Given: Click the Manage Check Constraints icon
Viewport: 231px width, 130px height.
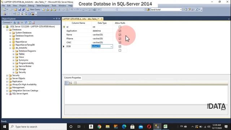Looking at the screenshot, I should pos(29,14).
